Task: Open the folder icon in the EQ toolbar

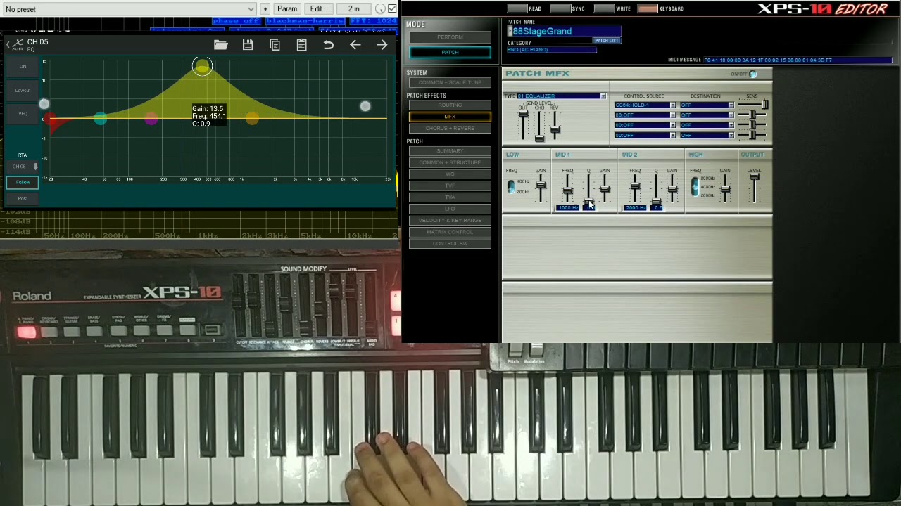Action: click(221, 45)
